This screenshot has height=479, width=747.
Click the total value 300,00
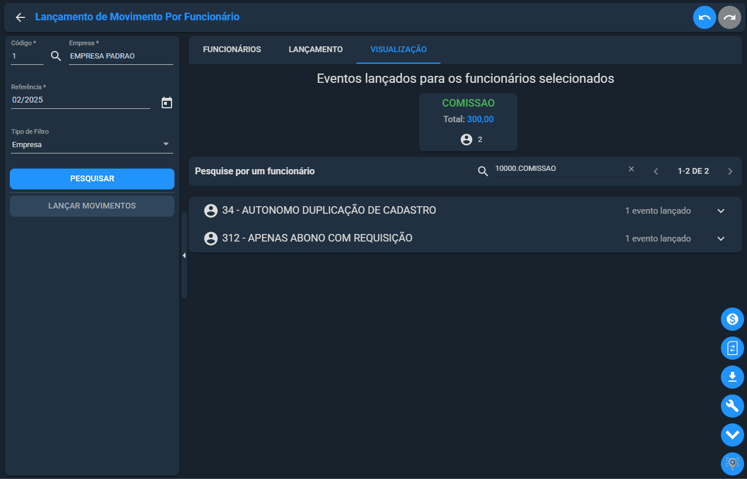[480, 119]
